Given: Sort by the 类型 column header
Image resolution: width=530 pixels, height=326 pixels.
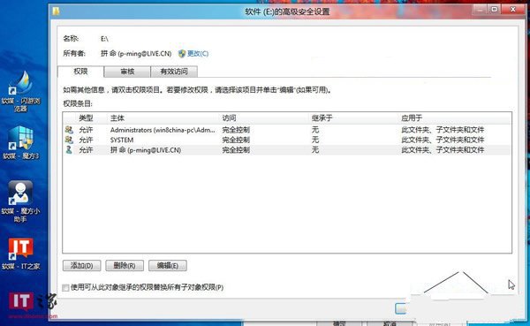Looking at the screenshot, I should [x=86, y=118].
